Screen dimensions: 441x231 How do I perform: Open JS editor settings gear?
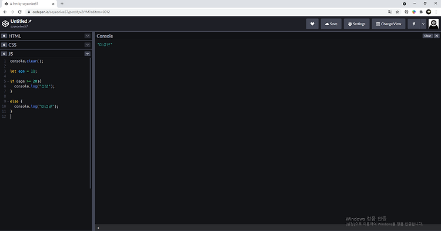(x=4, y=53)
